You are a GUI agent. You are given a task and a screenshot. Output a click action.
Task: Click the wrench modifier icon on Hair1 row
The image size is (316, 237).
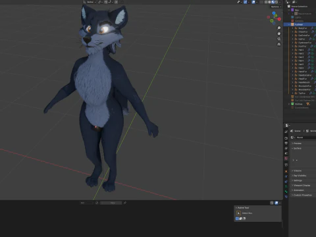click(x=309, y=50)
